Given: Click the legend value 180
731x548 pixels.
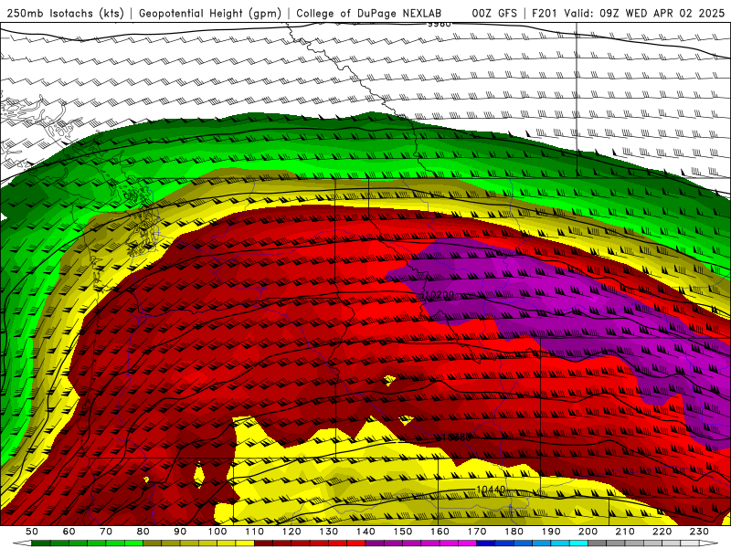Looking at the screenshot, I should [514, 532].
